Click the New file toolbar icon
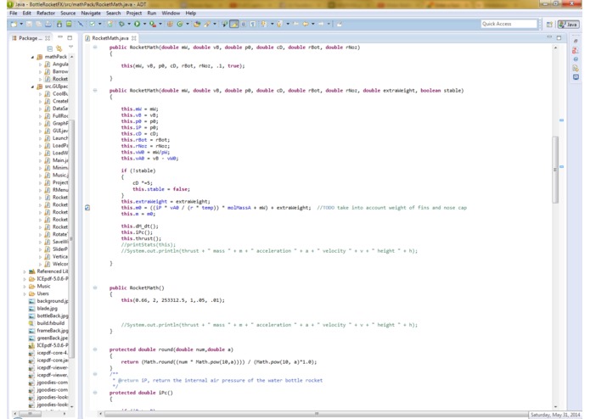Viewport: 590px width, 419px height. (x=14, y=24)
